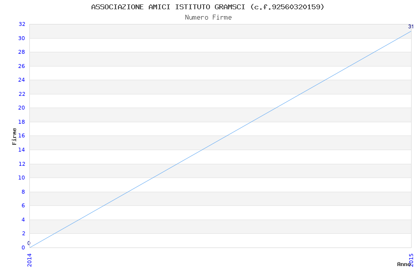Click the 'Anno' x-axis label
Screen dimensions: 416x269
404,264
